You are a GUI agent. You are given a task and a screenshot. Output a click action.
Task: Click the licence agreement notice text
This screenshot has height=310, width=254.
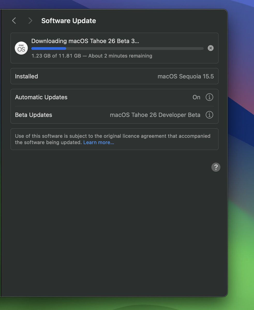point(113,139)
